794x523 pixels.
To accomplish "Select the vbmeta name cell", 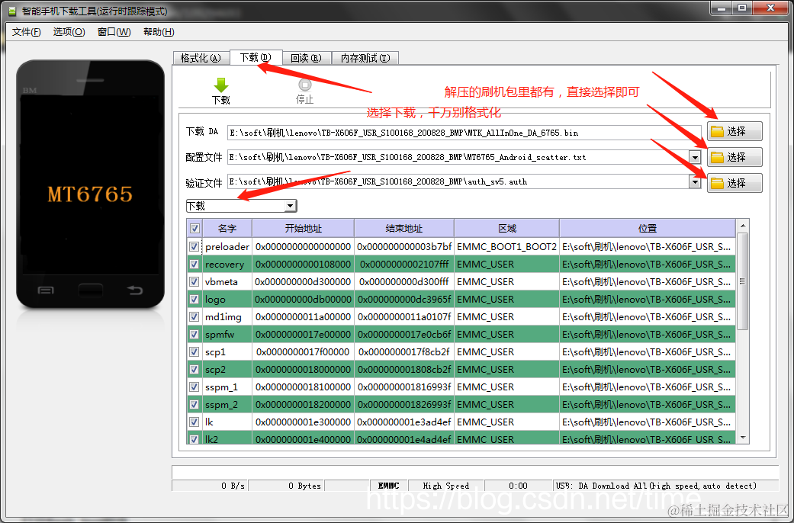I will point(227,282).
